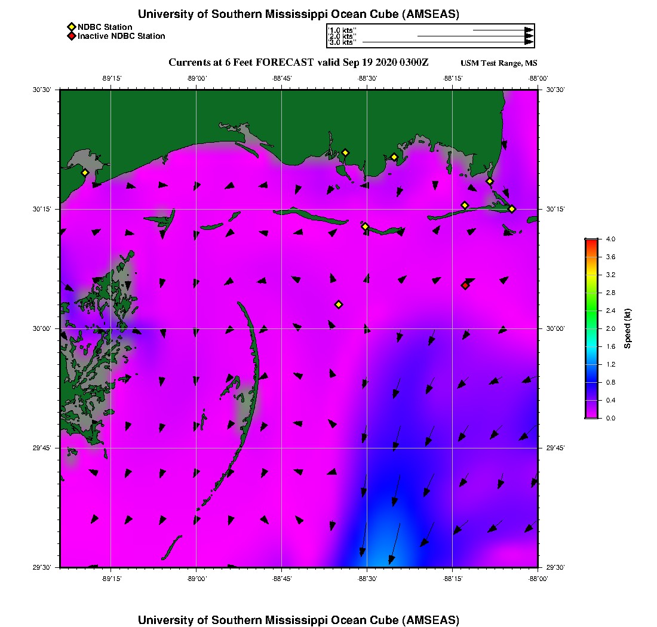Click the yellow NDBC Station legend diamond

click(71, 27)
